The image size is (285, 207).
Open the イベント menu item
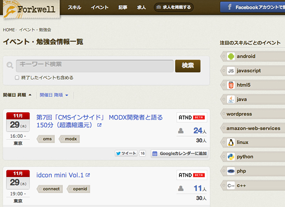point(99,7)
